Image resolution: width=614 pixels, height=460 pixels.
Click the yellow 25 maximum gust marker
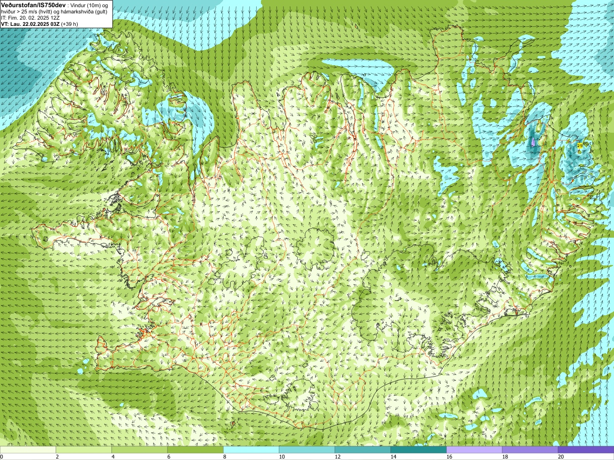[579, 145]
